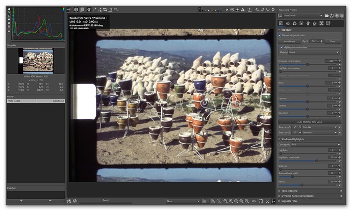This screenshot has width=352, height=211.
Task: Adjust the Exposure compensation slider
Action: 307,64
